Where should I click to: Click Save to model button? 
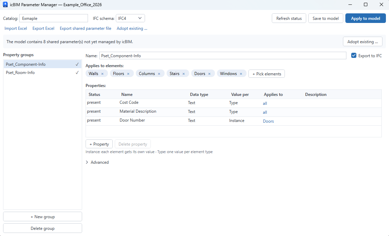(x=325, y=18)
